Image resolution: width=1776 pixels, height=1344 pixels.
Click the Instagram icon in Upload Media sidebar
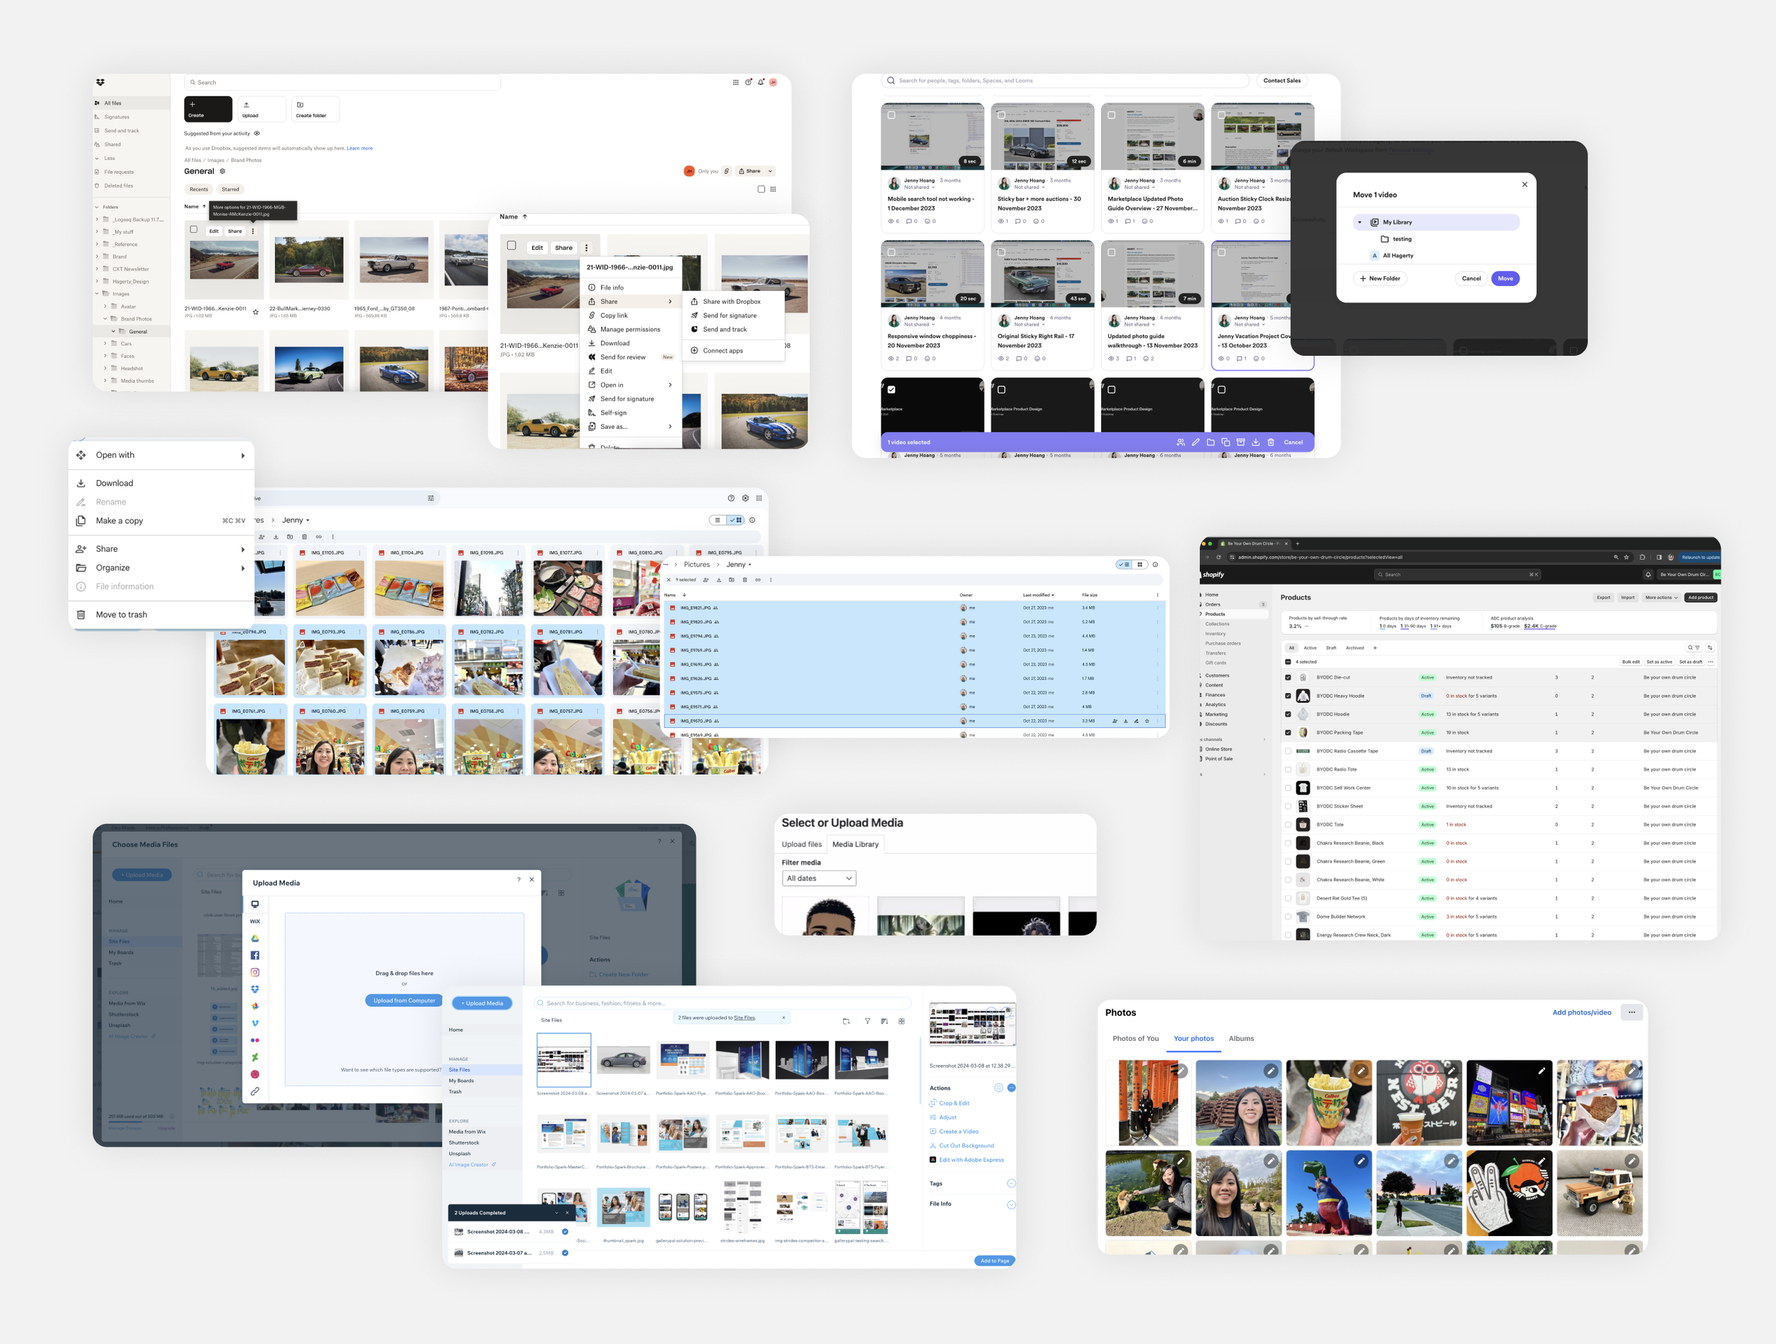[x=254, y=972]
